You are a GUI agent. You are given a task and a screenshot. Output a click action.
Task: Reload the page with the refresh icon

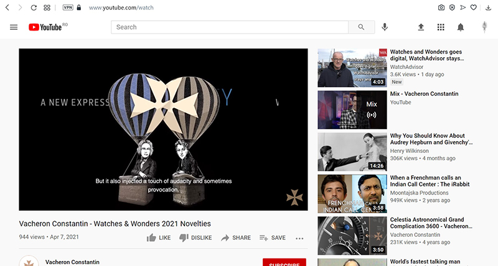point(33,7)
